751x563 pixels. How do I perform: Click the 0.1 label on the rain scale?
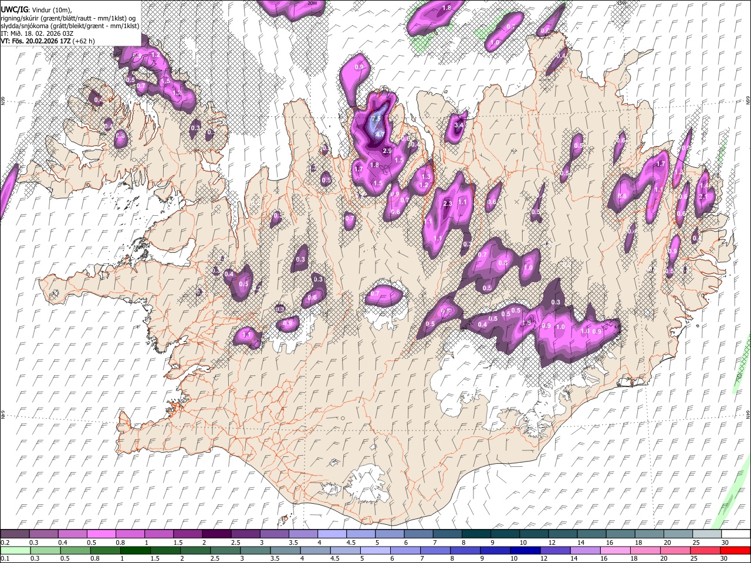5,559
